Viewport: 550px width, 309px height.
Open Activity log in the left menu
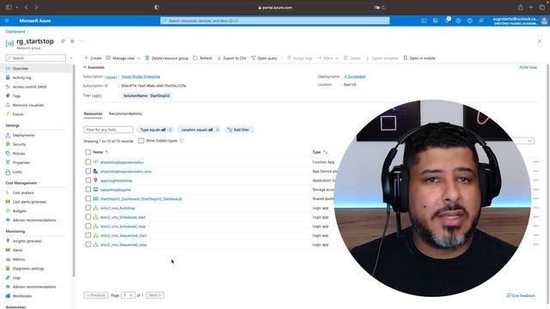pyautogui.click(x=21, y=77)
